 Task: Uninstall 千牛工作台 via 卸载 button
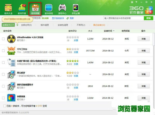click(x=144, y=51)
